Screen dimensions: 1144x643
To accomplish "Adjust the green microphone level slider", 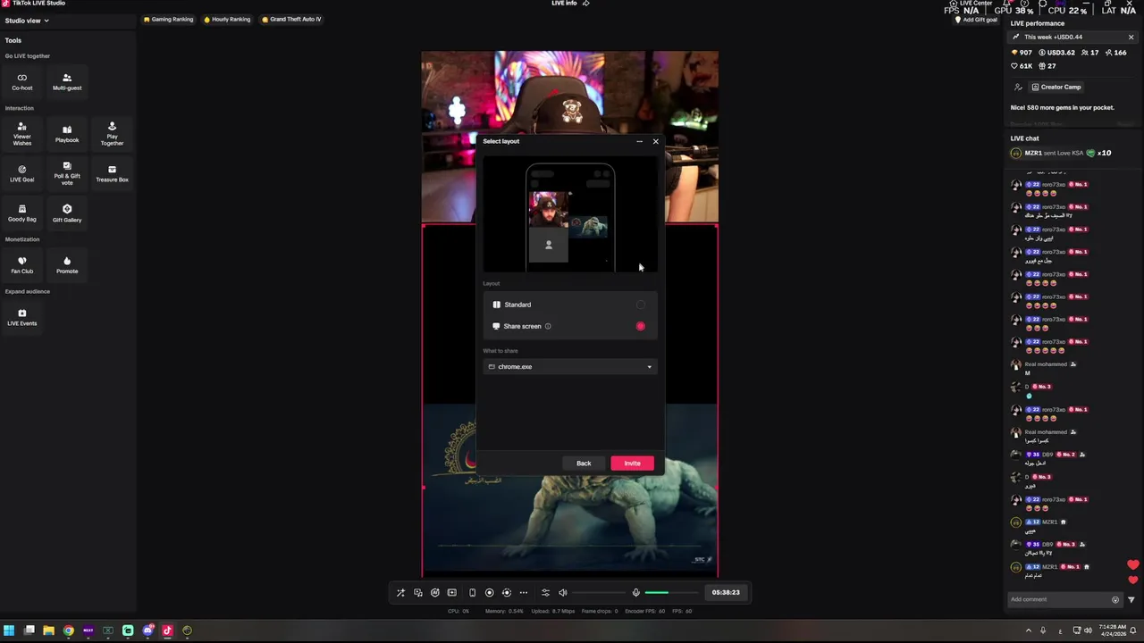I will (x=670, y=592).
